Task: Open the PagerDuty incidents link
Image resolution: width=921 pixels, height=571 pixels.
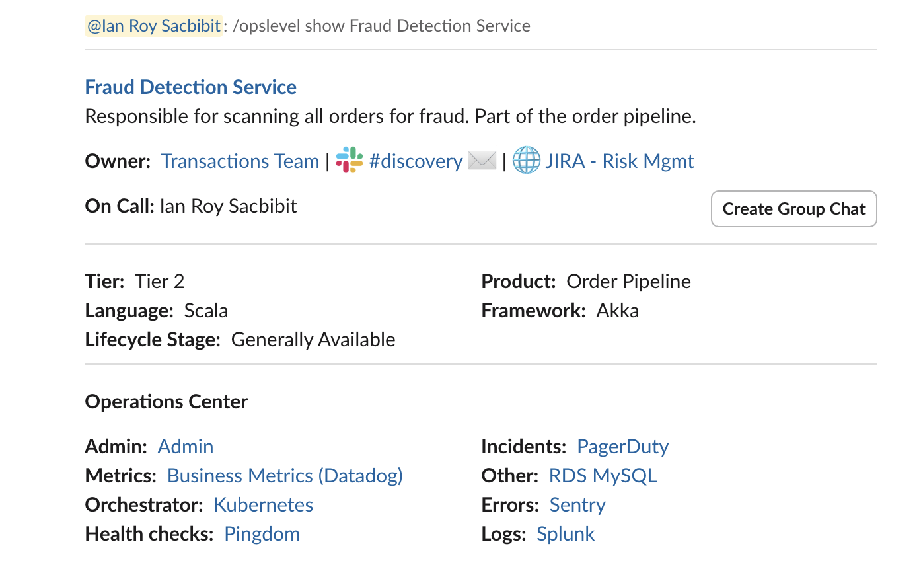Action: [x=623, y=447]
